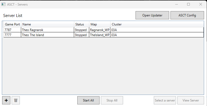This screenshot has width=207, height=106.
Task: Sort list by Game Port column header
Action: click(12, 24)
